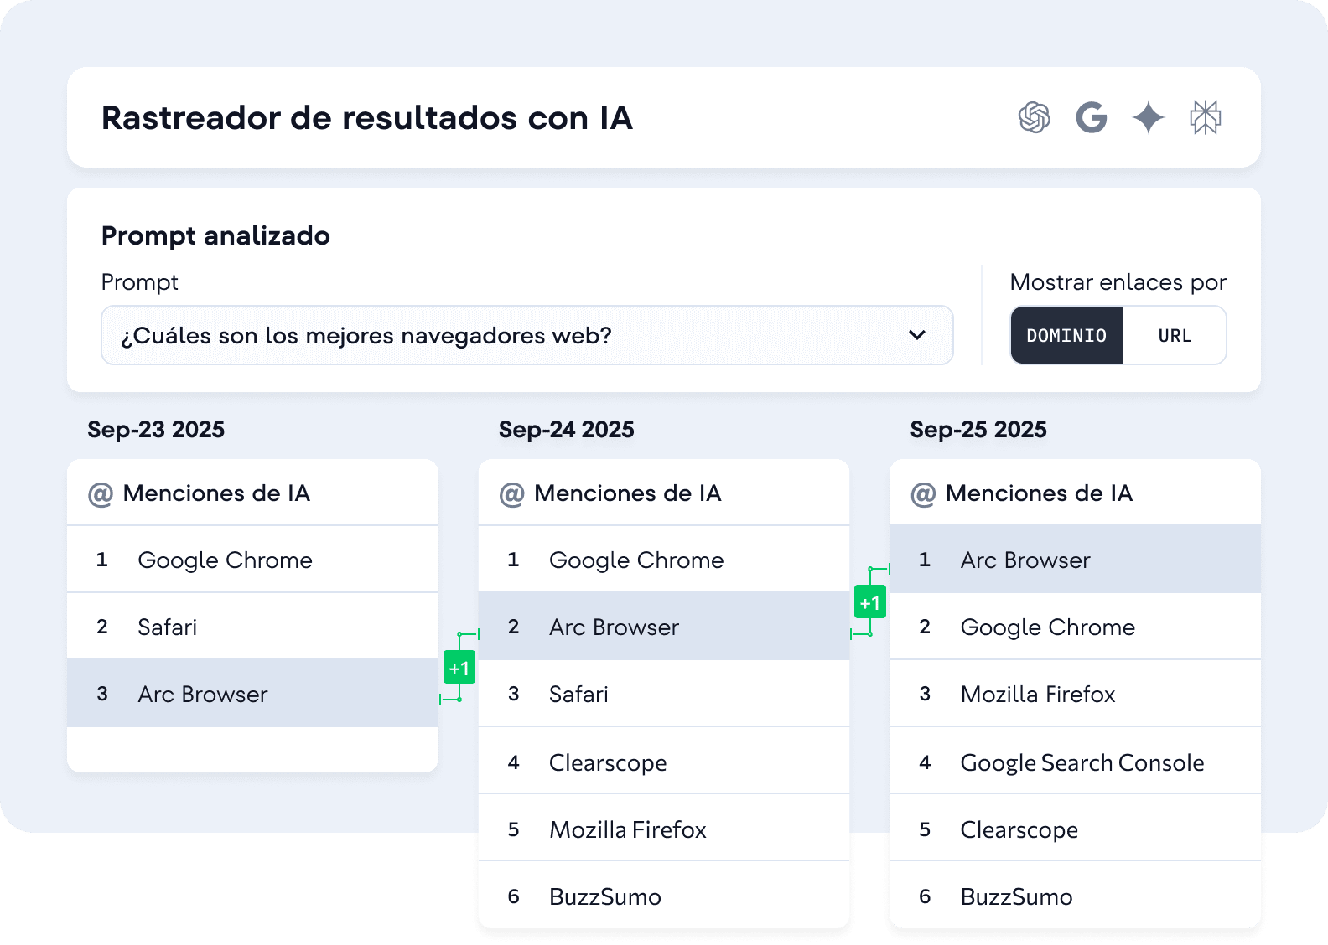Switch link display to URL
Viewport: 1328px width, 945px height.
pos(1175,335)
